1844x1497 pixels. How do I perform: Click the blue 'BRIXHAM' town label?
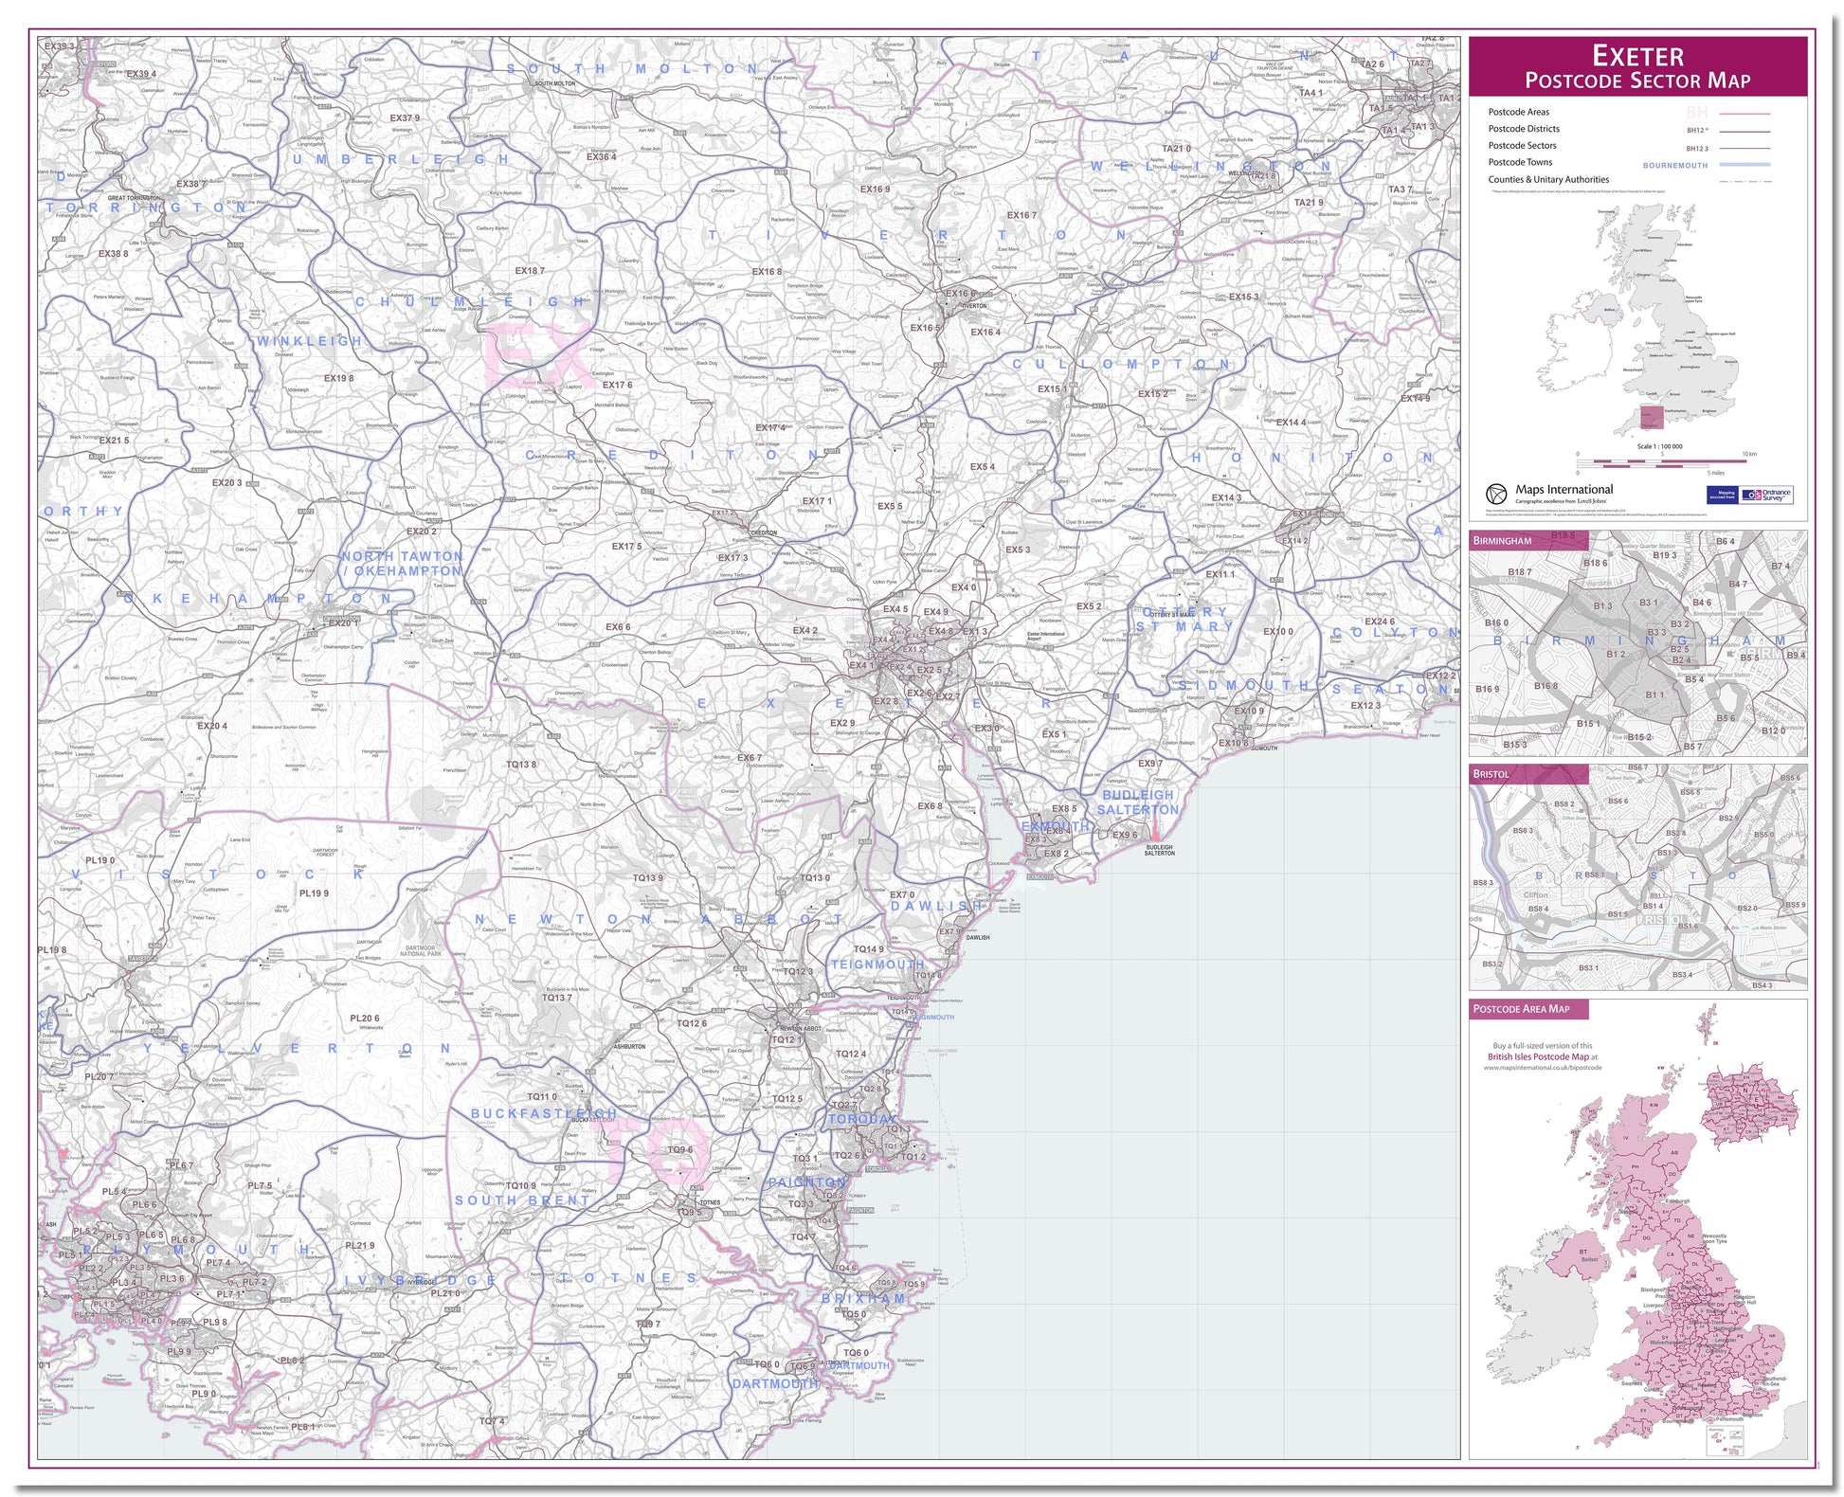tap(863, 1298)
